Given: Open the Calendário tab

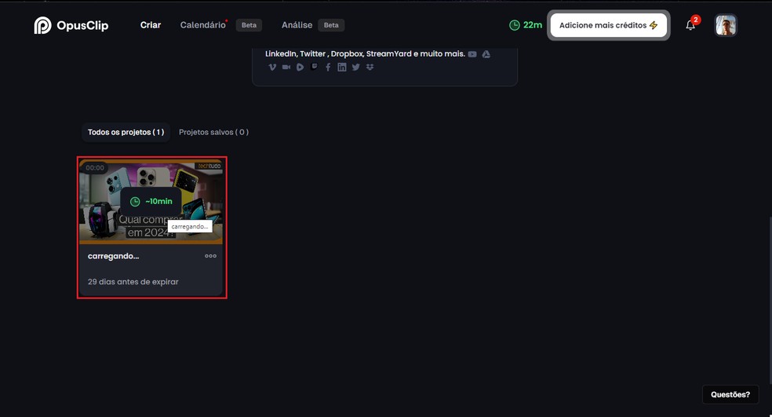Looking at the screenshot, I should click(x=203, y=25).
